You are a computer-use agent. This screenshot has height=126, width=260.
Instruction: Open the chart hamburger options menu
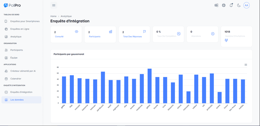click(x=246, y=65)
